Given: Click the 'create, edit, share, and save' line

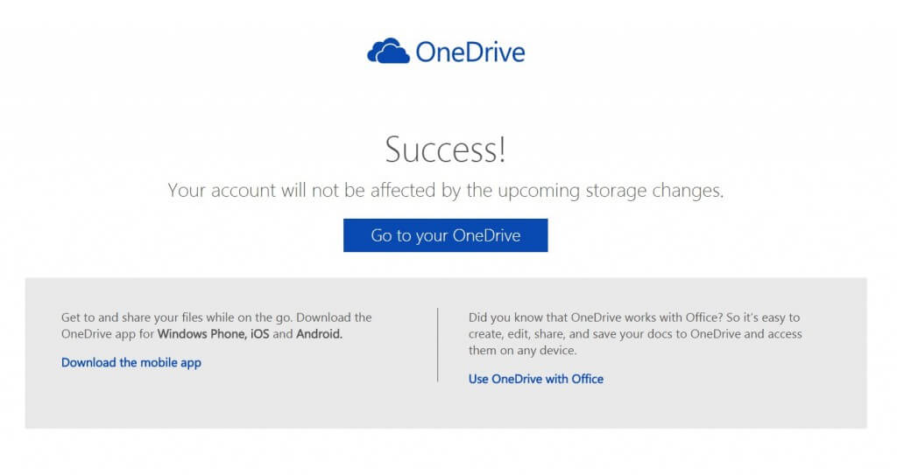Looking at the screenshot, I should point(635,334).
